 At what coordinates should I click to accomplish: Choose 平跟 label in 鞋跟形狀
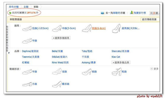point(34,72)
